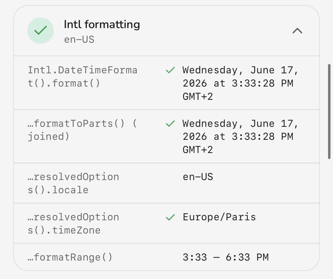Click the en-US value in the locale row
Image resolution: width=333 pixels, height=279 pixels.
[198, 177]
